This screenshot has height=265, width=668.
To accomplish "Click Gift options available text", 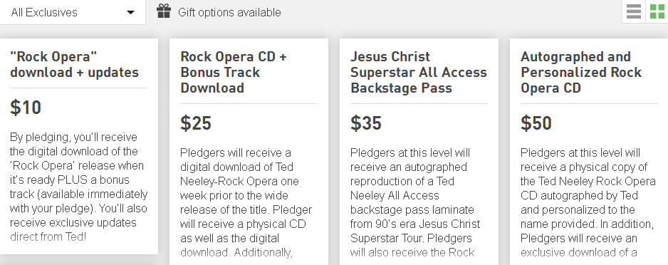I will (x=229, y=12).
